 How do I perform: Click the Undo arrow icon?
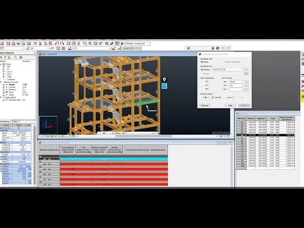tap(56, 43)
